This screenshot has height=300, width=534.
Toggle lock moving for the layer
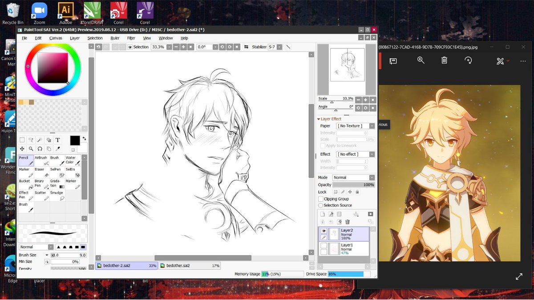point(350,192)
